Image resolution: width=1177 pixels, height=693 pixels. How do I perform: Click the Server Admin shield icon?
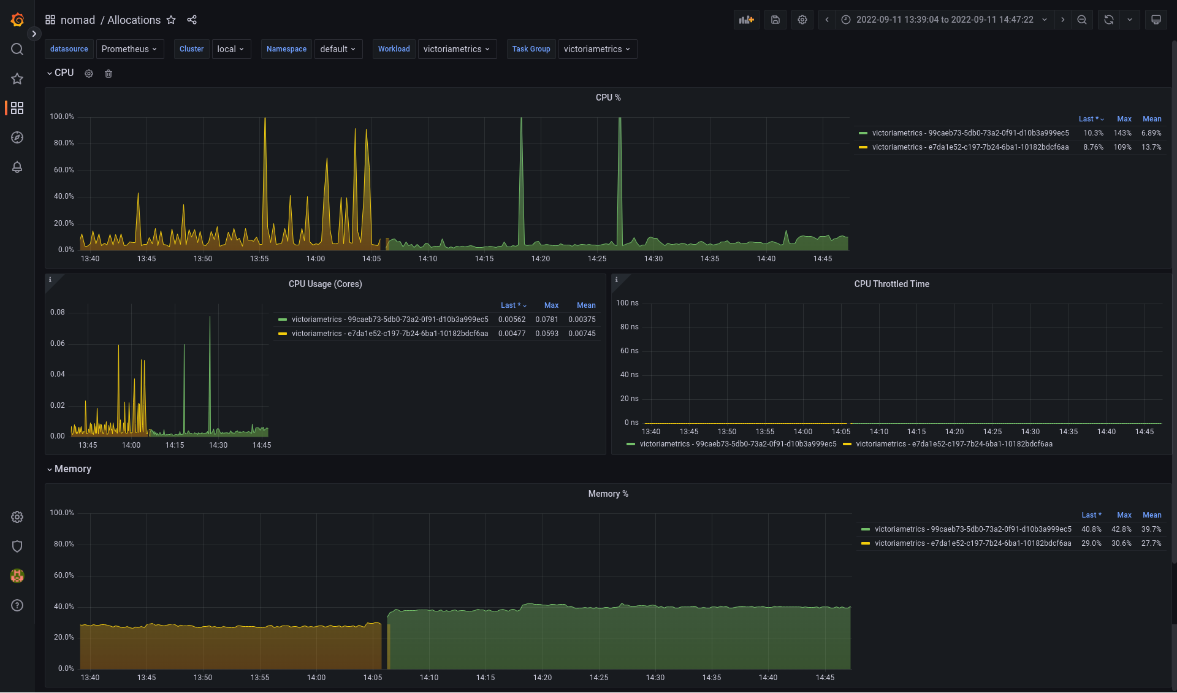[17, 546]
